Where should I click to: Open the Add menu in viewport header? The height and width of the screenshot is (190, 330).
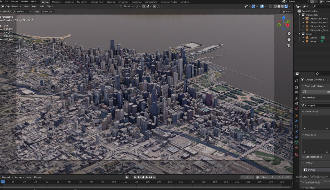click(x=42, y=7)
